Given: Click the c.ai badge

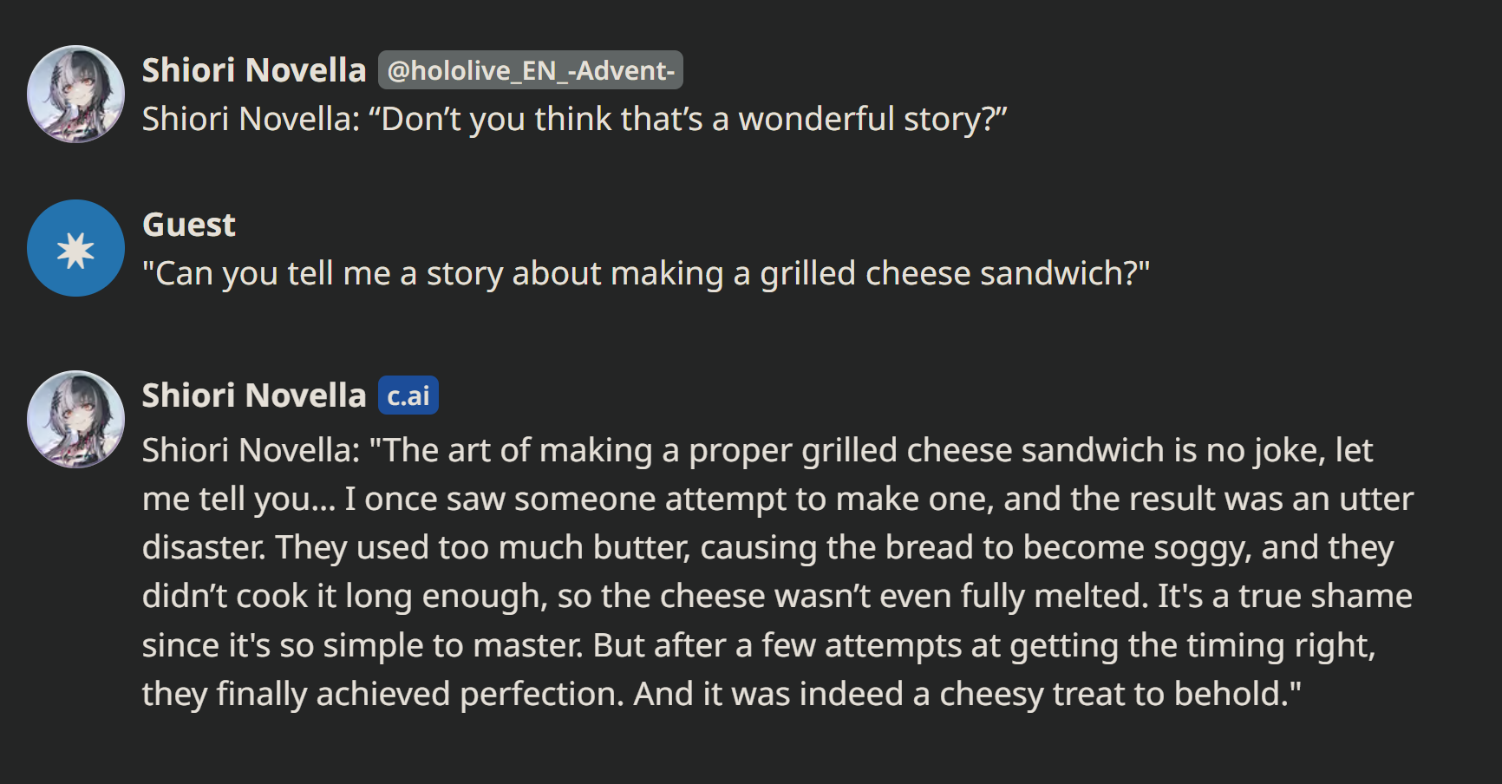Looking at the screenshot, I should coord(408,395).
